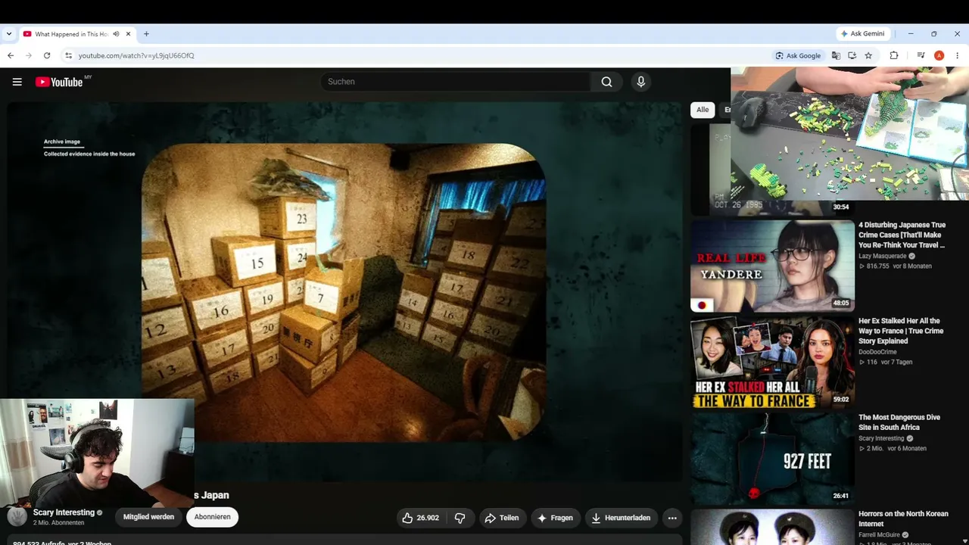The width and height of the screenshot is (969, 545).
Task: Select the 'Alle' filter chip
Action: pos(703,110)
